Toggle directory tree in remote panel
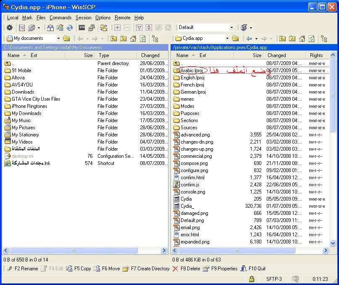Screen dimensions: 339x285 click(324, 39)
